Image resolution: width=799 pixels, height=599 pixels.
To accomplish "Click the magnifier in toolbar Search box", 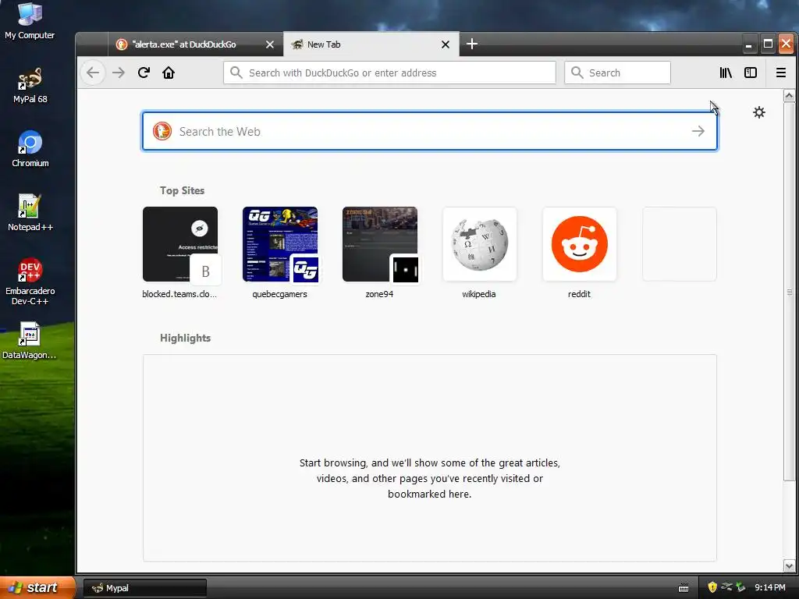I will click(577, 73).
